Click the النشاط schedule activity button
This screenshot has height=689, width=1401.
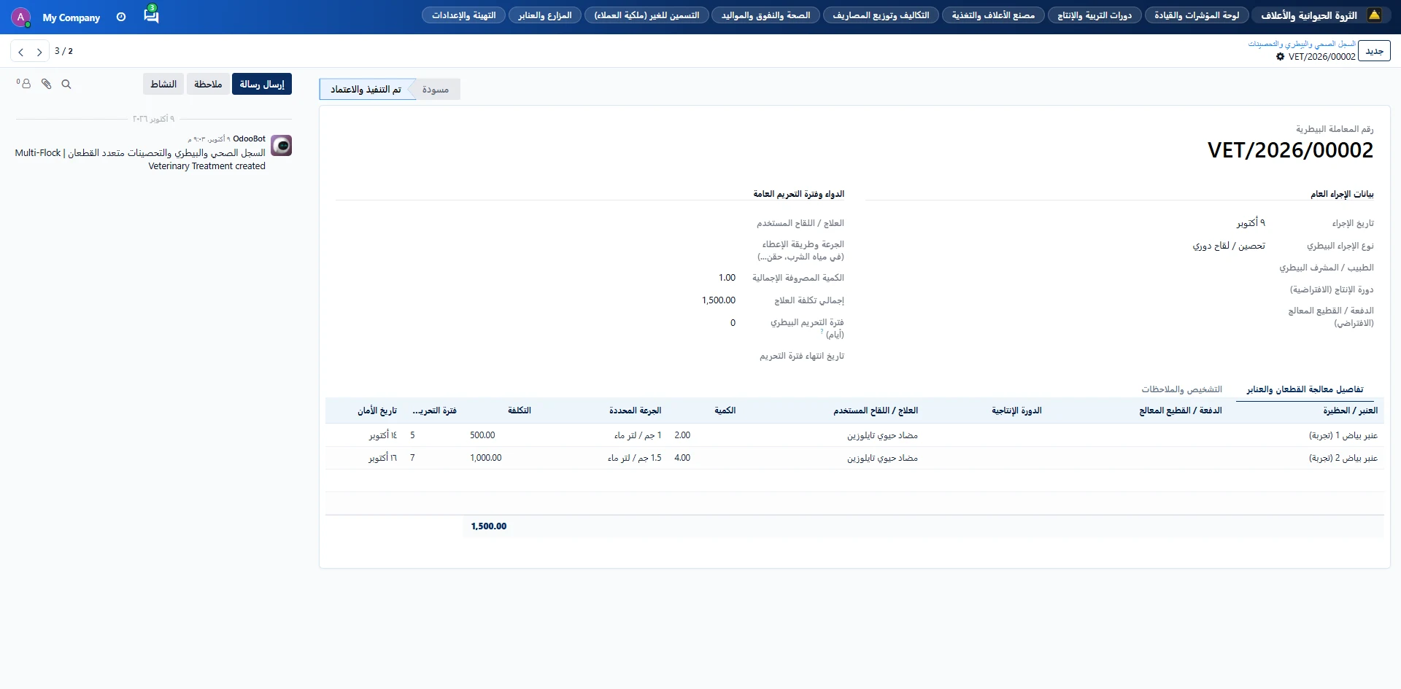163,84
